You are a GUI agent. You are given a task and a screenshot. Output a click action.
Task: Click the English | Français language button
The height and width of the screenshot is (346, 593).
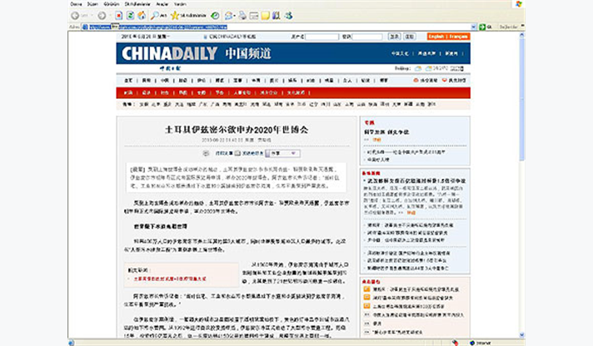(448, 37)
